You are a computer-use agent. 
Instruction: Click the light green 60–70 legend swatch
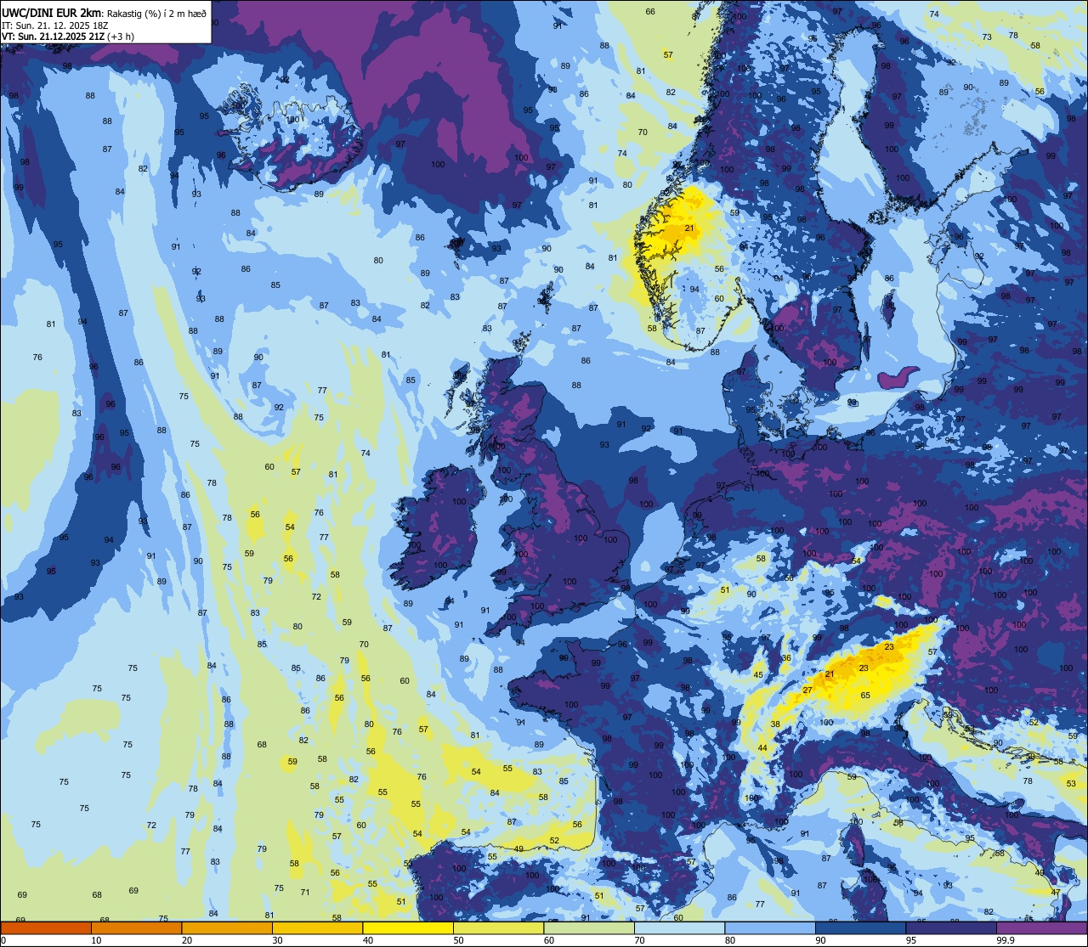click(x=589, y=927)
